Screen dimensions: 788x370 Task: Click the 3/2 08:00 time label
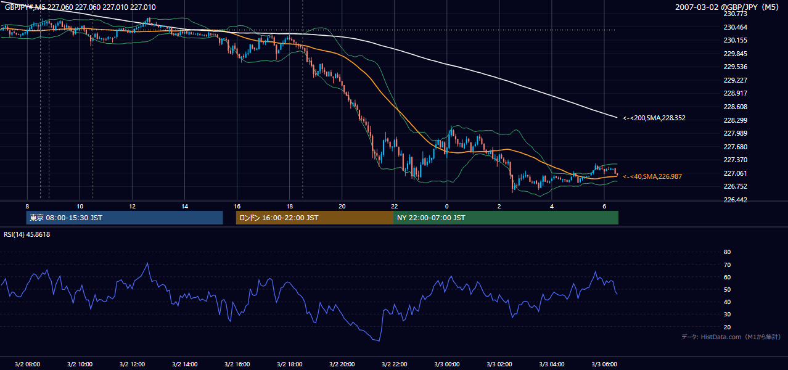click(27, 364)
